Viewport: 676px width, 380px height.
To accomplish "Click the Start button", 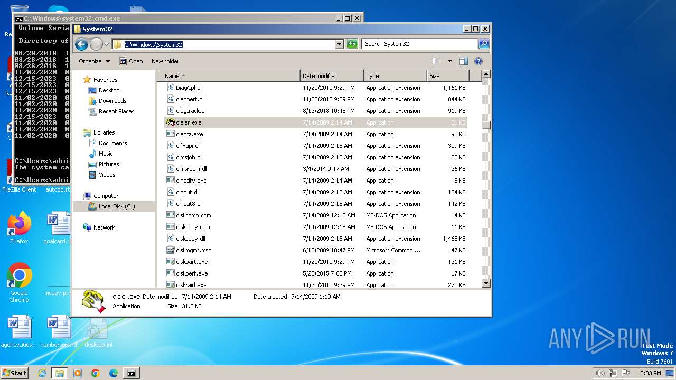I will tap(15, 373).
